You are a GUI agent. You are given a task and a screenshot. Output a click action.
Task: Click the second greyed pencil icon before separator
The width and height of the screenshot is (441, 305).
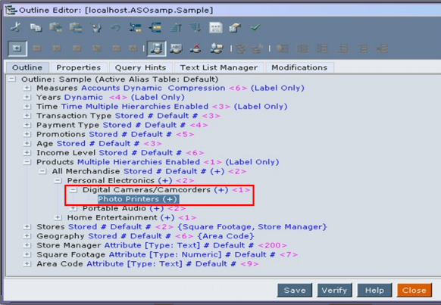(257, 48)
